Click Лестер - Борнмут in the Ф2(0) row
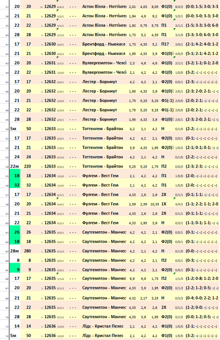Viewport: 220px width, 340px height. tap(100, 82)
